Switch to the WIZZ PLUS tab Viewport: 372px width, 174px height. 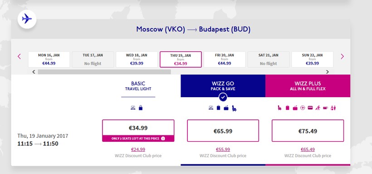coord(308,86)
